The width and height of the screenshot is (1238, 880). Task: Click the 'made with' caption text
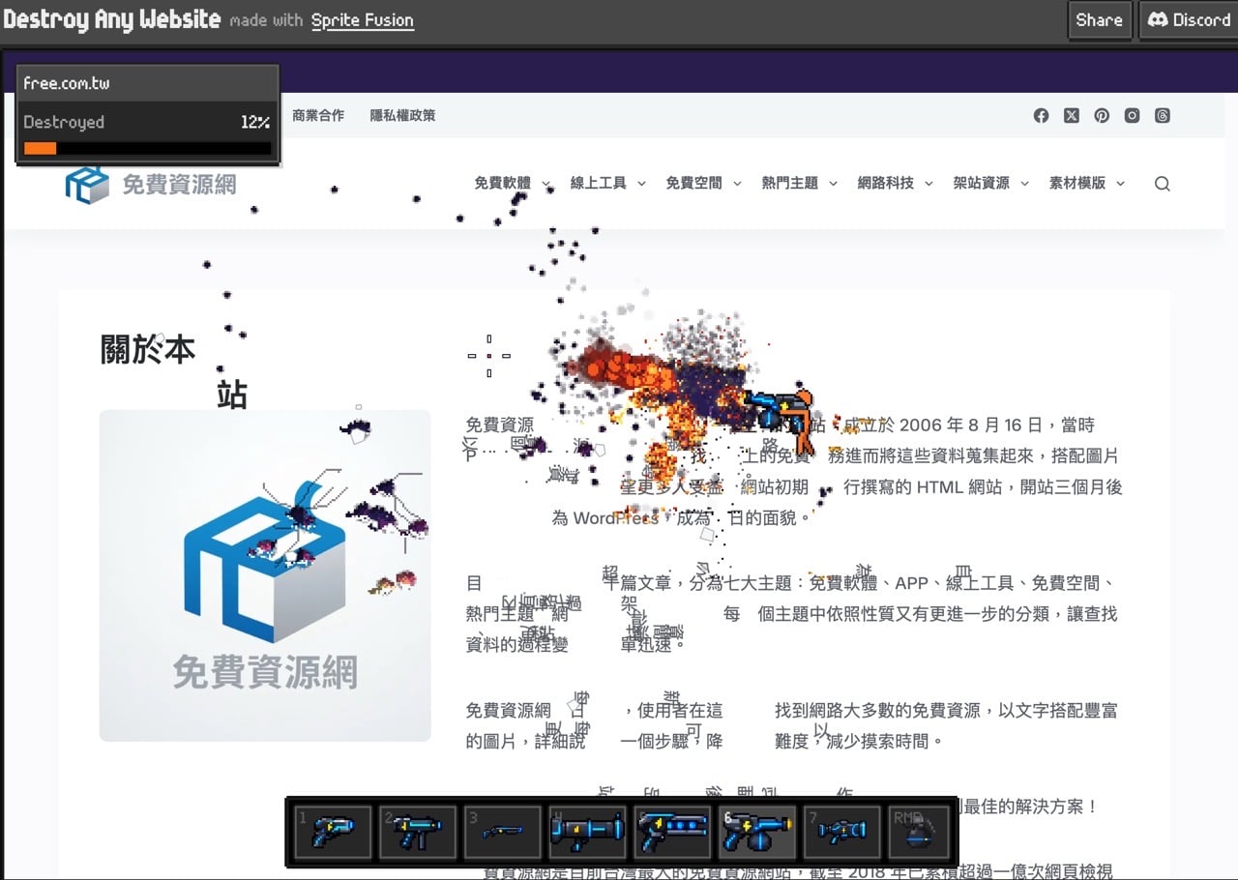pyautogui.click(x=266, y=20)
